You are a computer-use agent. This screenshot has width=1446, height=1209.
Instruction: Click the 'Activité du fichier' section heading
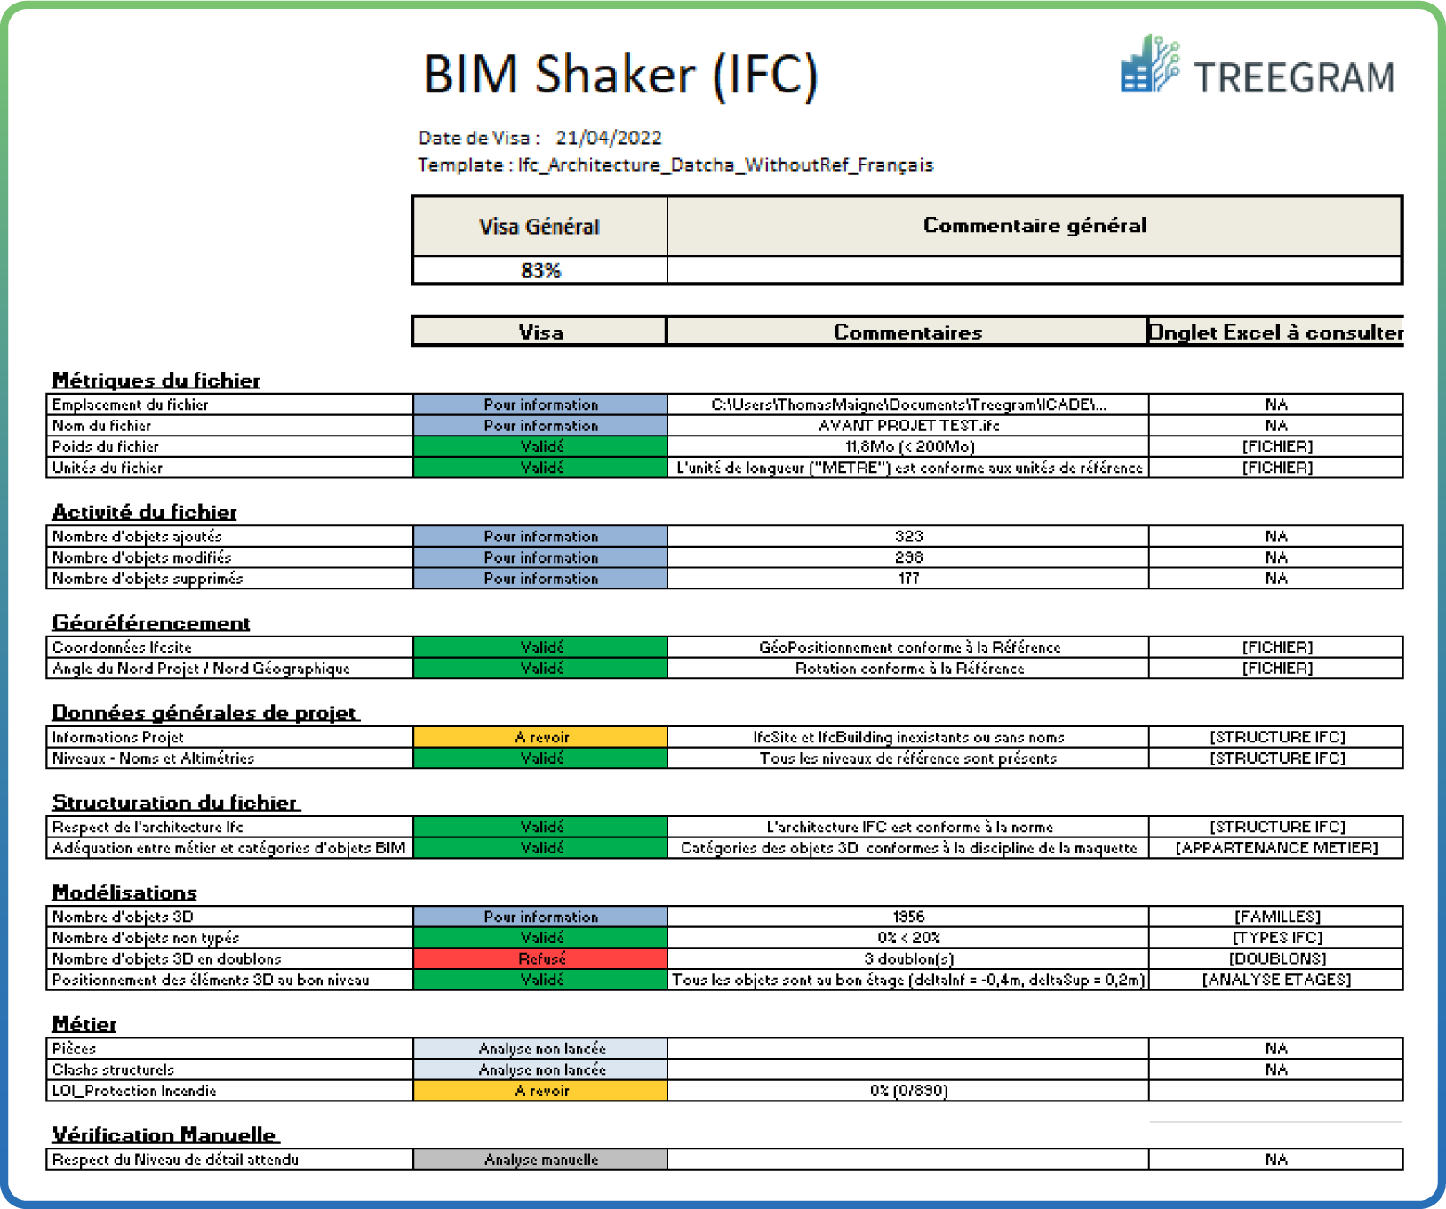[145, 512]
